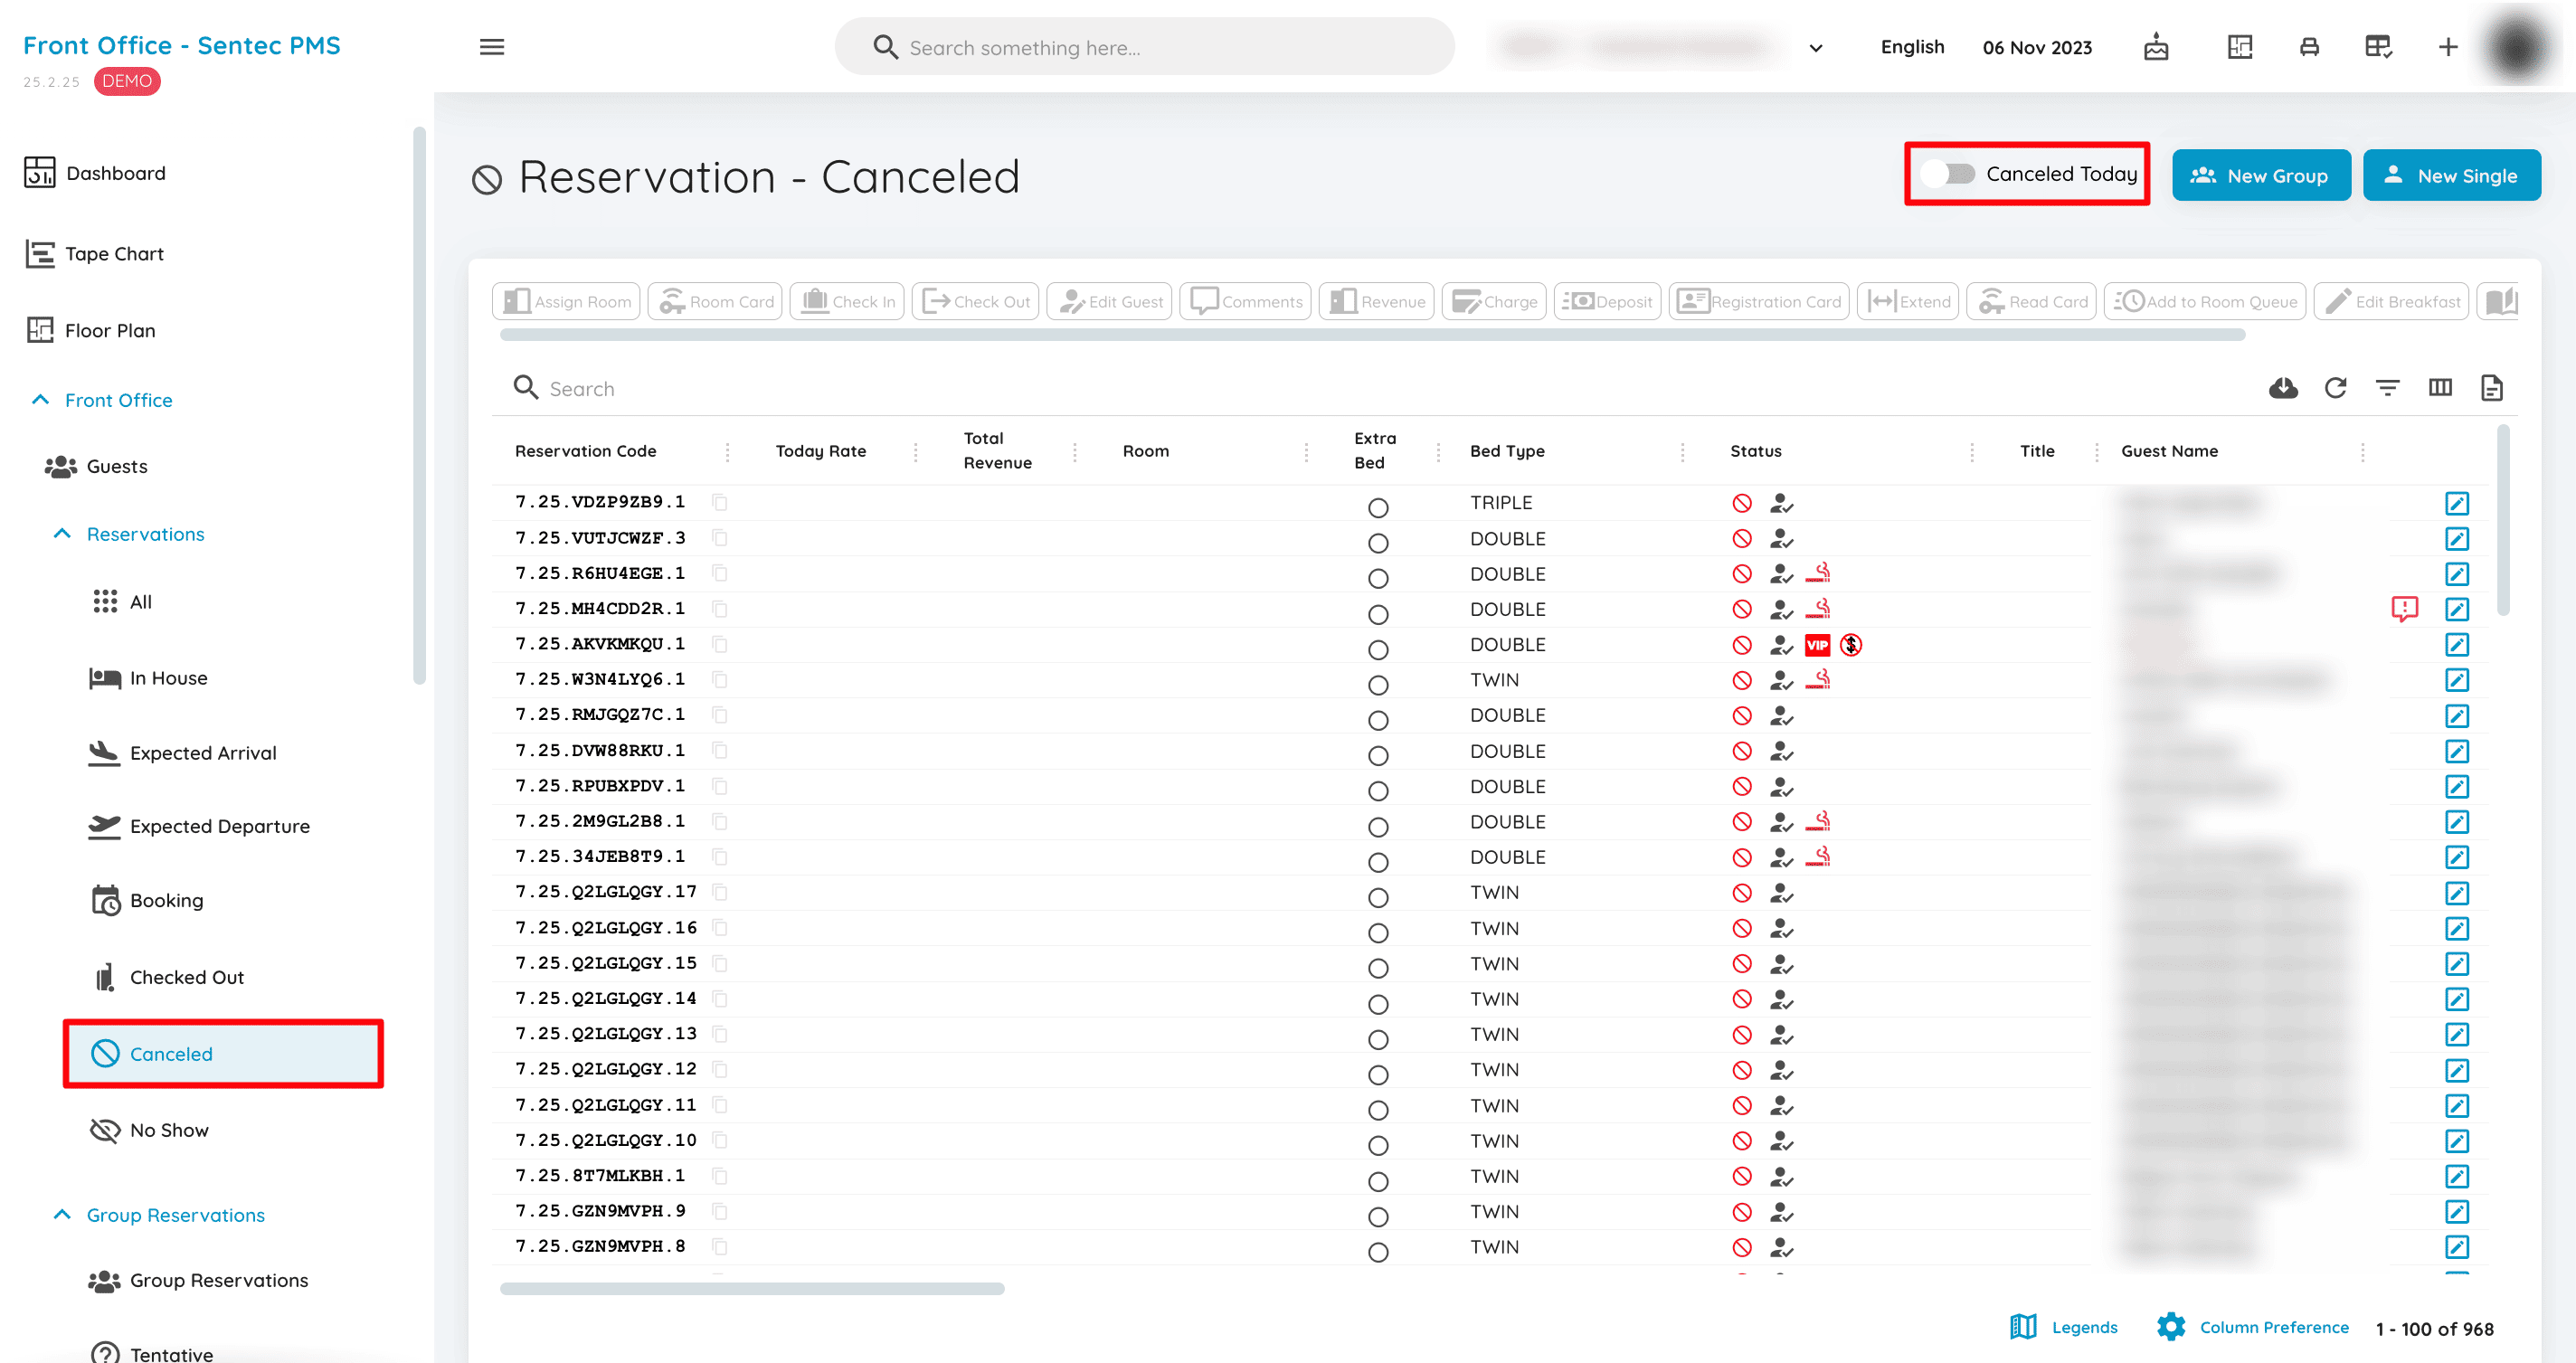
Task: Open the column chooser icon
Action: (2440, 388)
